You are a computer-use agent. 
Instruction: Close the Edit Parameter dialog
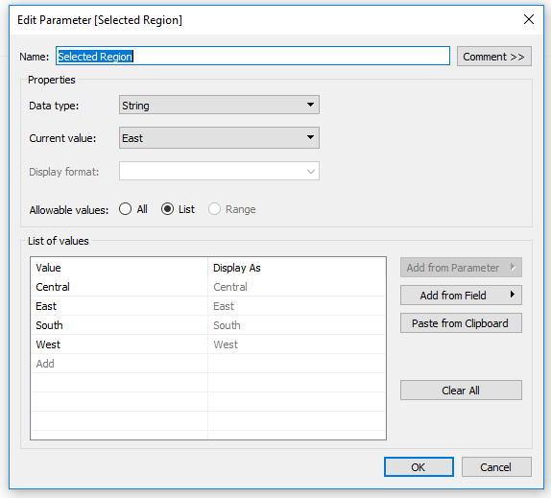(x=529, y=19)
